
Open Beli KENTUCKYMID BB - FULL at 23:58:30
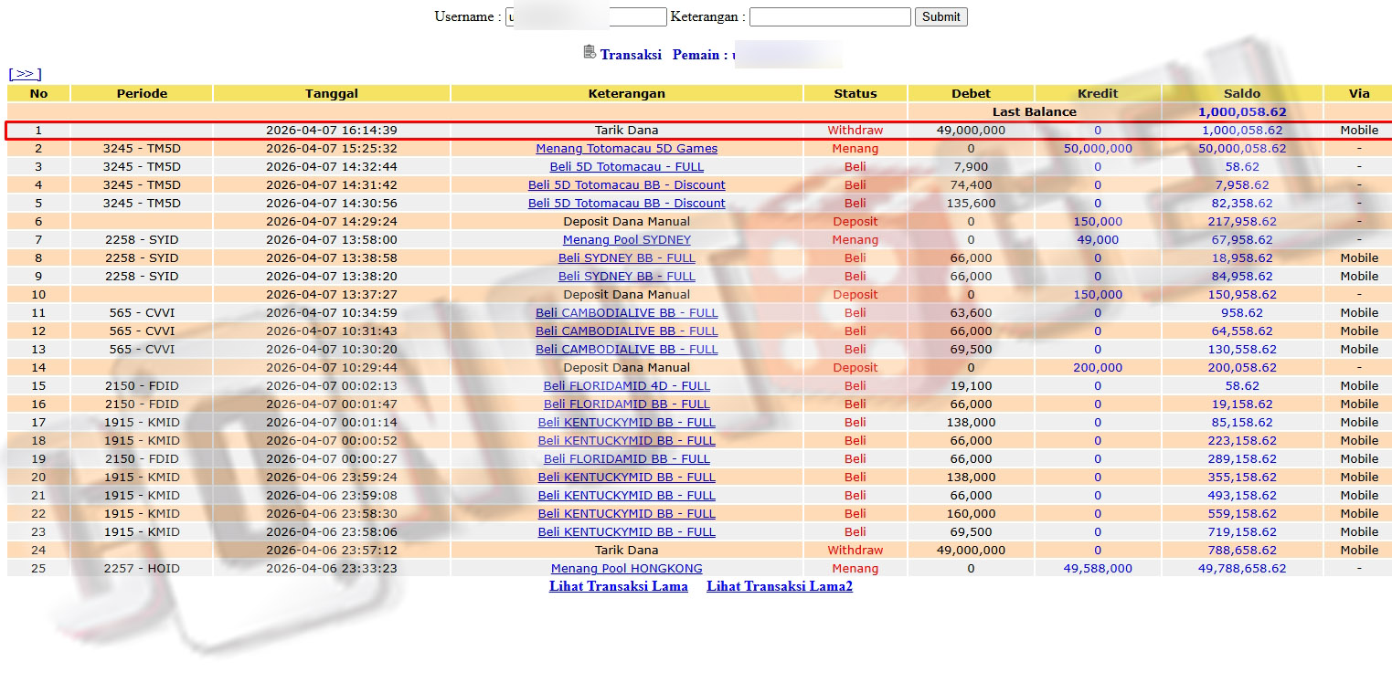(627, 514)
